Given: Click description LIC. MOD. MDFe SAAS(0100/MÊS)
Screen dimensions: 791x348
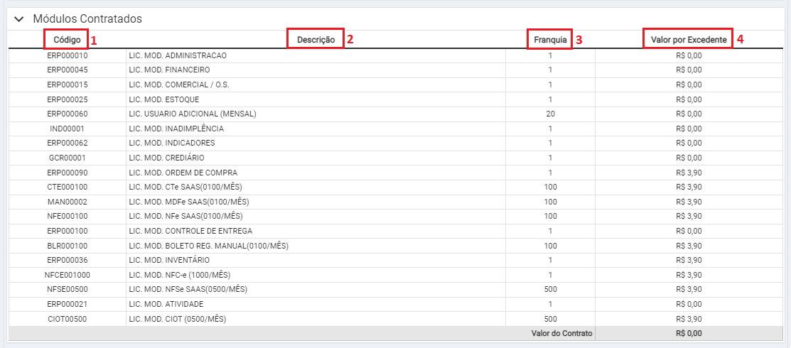Looking at the screenshot, I should pyautogui.click(x=189, y=202).
